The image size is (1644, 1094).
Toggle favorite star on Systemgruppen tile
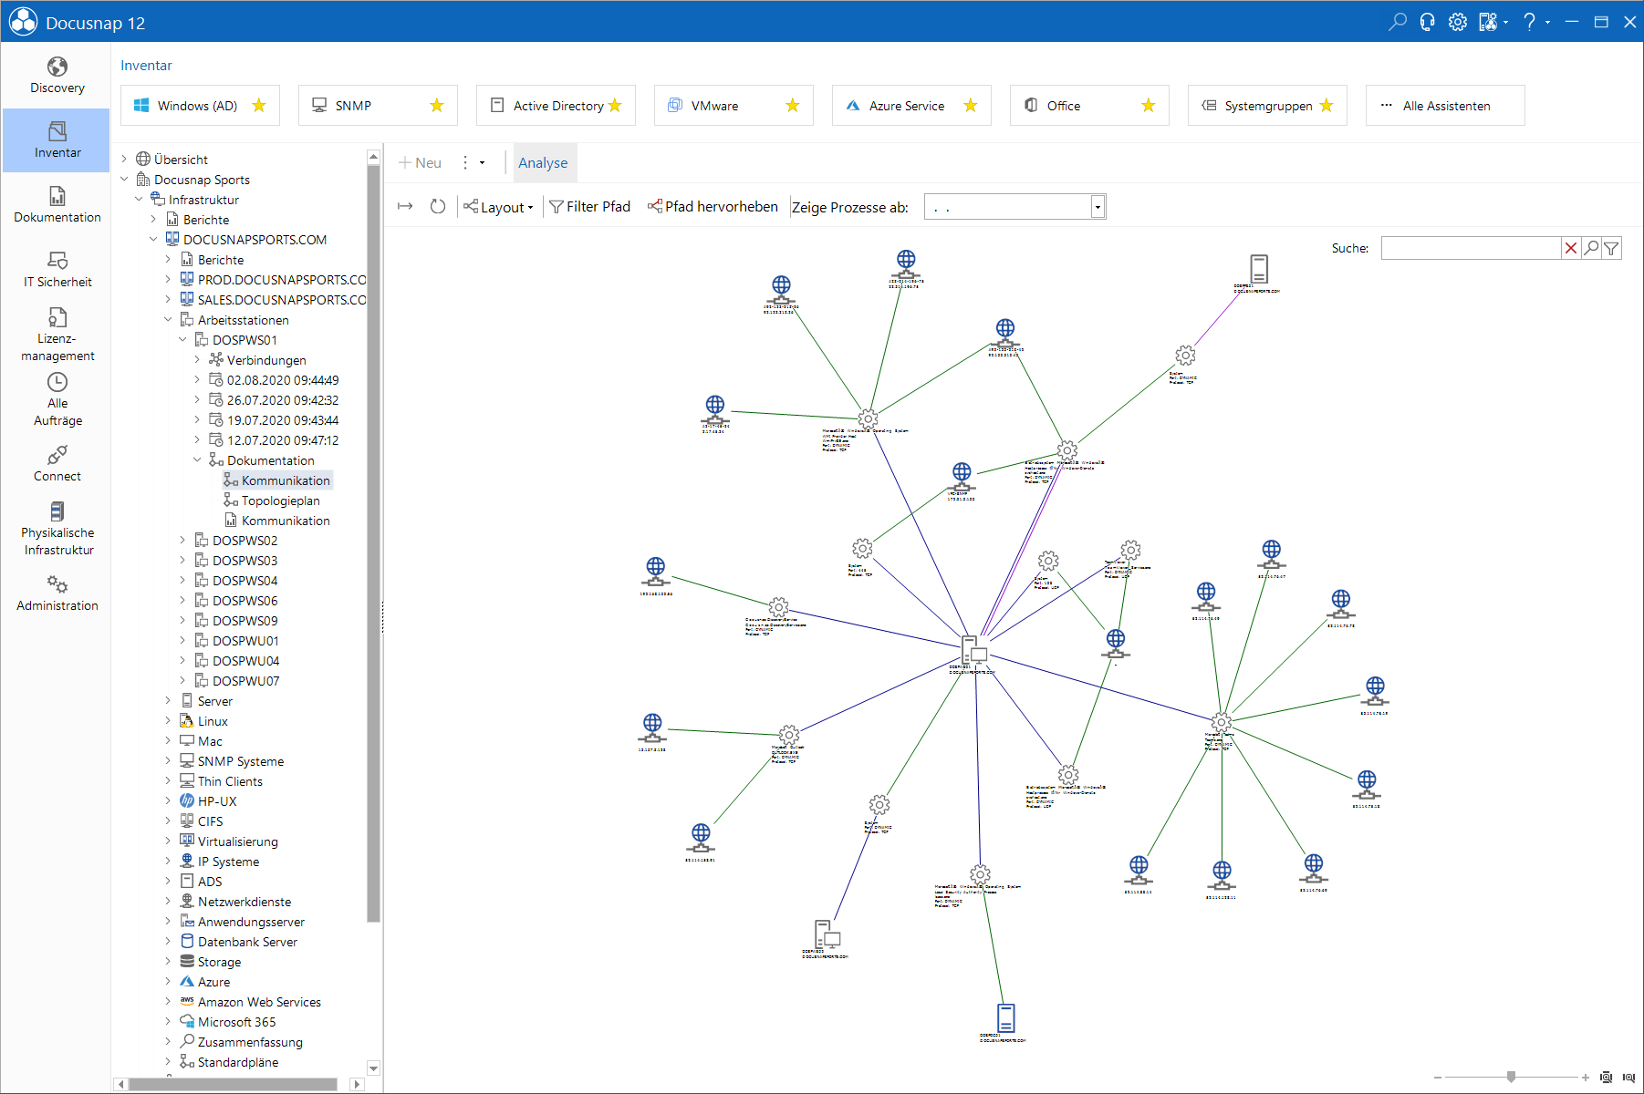point(1327,106)
